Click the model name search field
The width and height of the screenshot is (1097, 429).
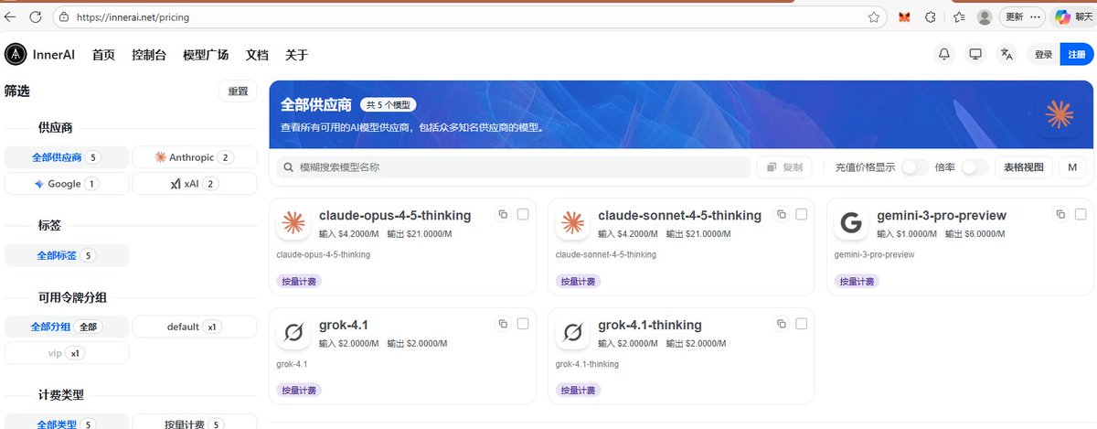click(512, 167)
